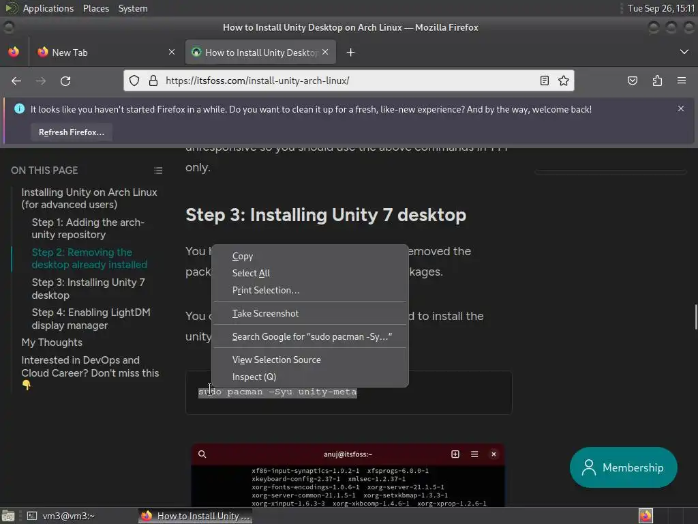This screenshot has width=698, height=524.
Task: Save page to Pocket icon
Action: point(632,81)
